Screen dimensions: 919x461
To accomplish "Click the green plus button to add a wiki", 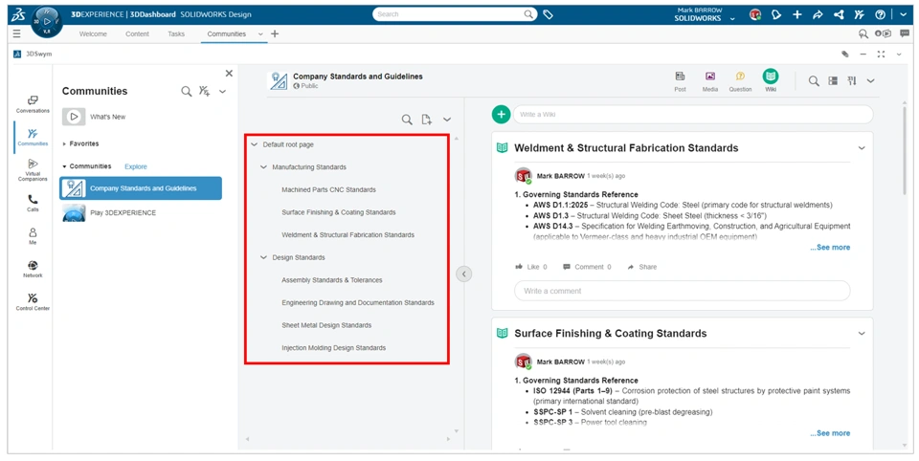I will click(x=501, y=114).
